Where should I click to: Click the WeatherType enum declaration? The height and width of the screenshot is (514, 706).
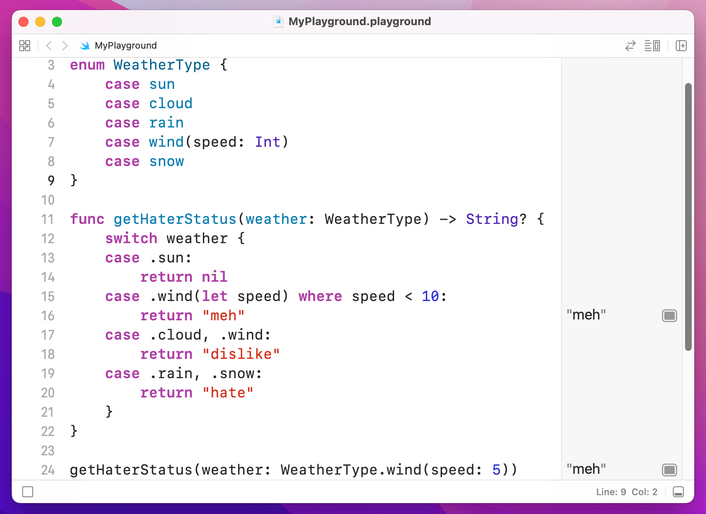click(x=161, y=65)
